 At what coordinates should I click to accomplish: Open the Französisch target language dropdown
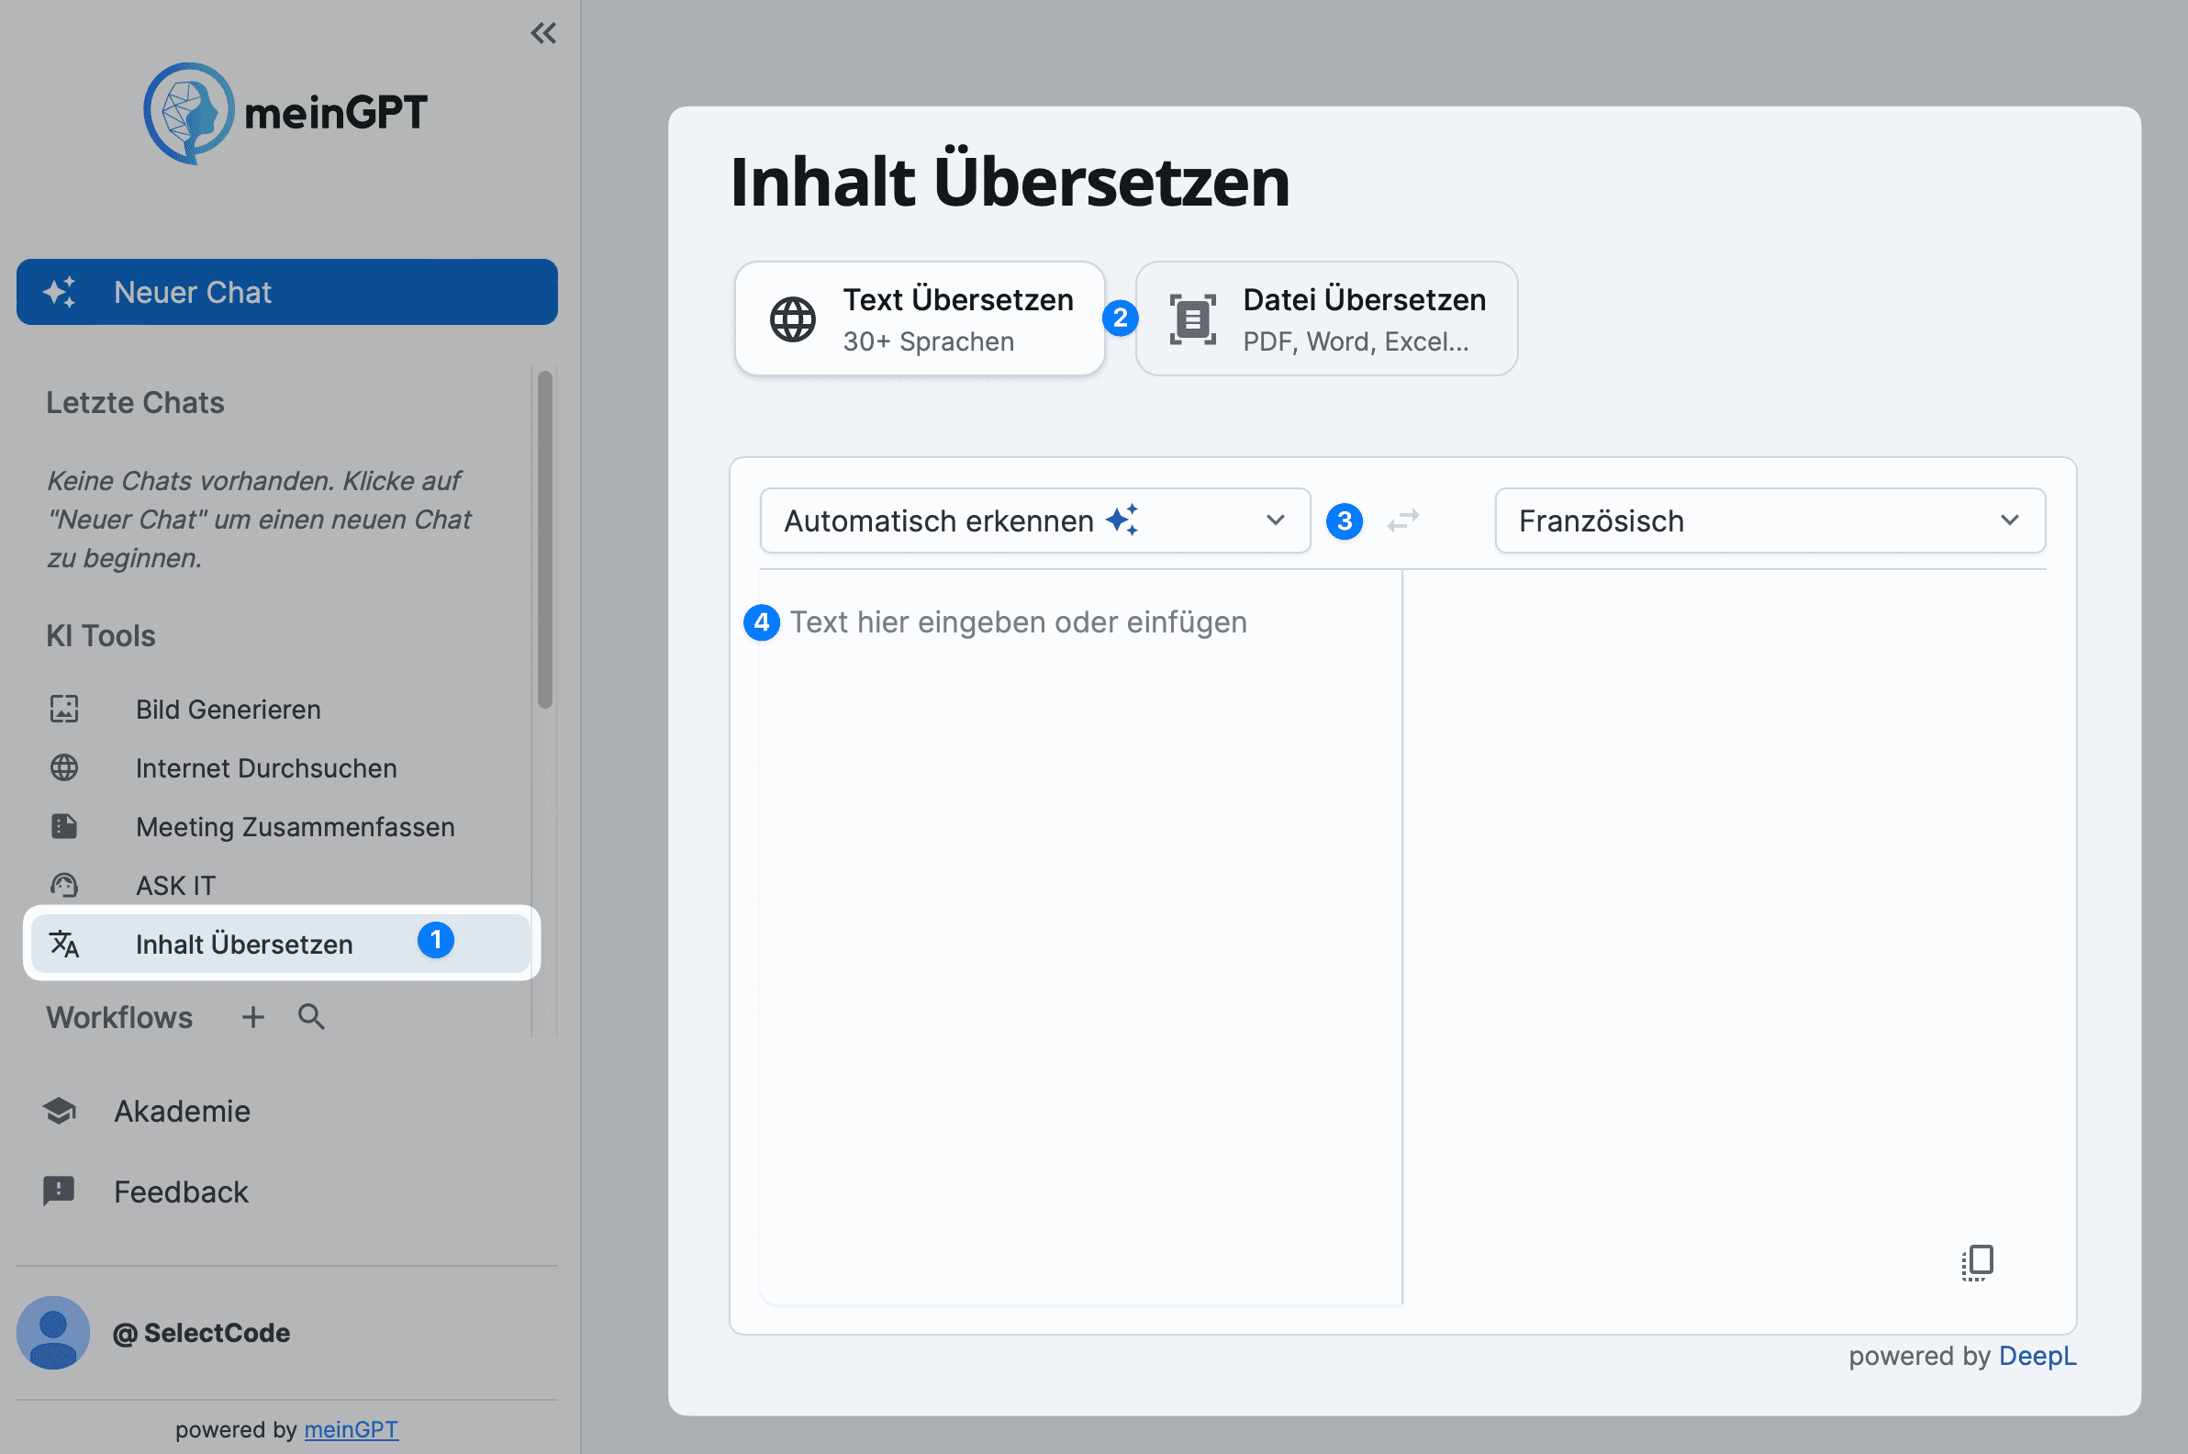pyautogui.click(x=1767, y=520)
